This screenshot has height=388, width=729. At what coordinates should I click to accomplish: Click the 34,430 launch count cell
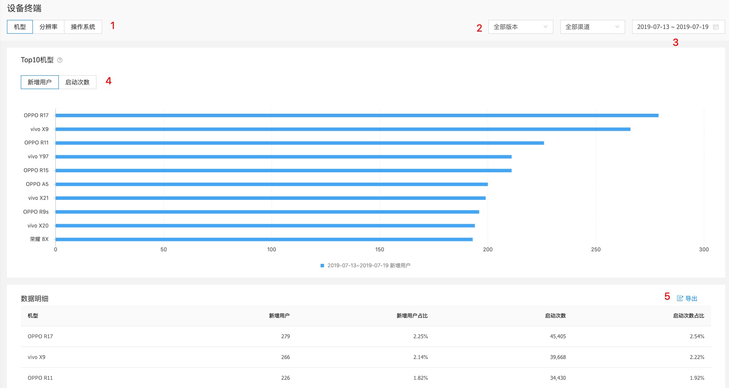558,378
